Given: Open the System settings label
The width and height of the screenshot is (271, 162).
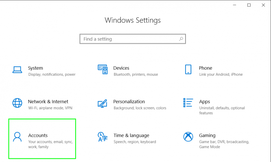Looking at the screenshot, I should click(x=35, y=68).
